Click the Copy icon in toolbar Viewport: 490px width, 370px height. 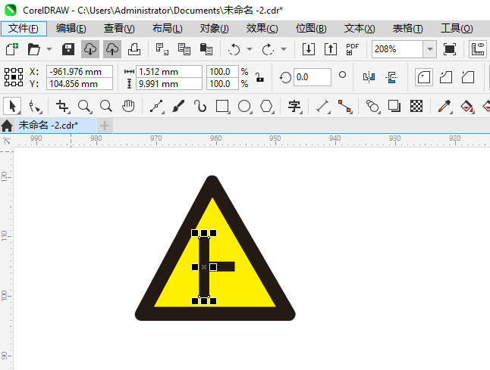click(184, 49)
